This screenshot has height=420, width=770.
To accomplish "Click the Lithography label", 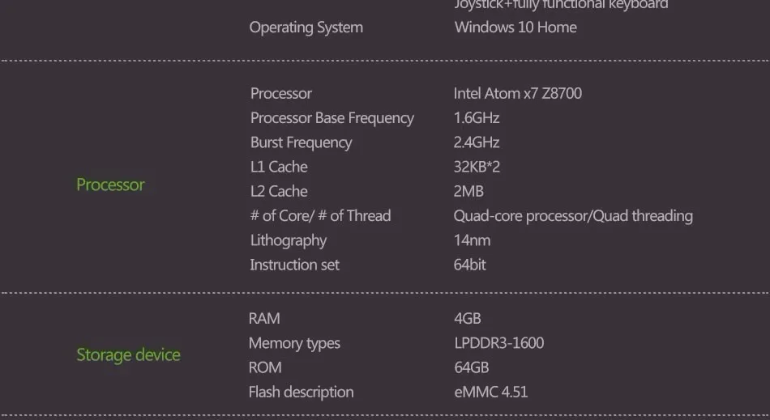I will (289, 240).
